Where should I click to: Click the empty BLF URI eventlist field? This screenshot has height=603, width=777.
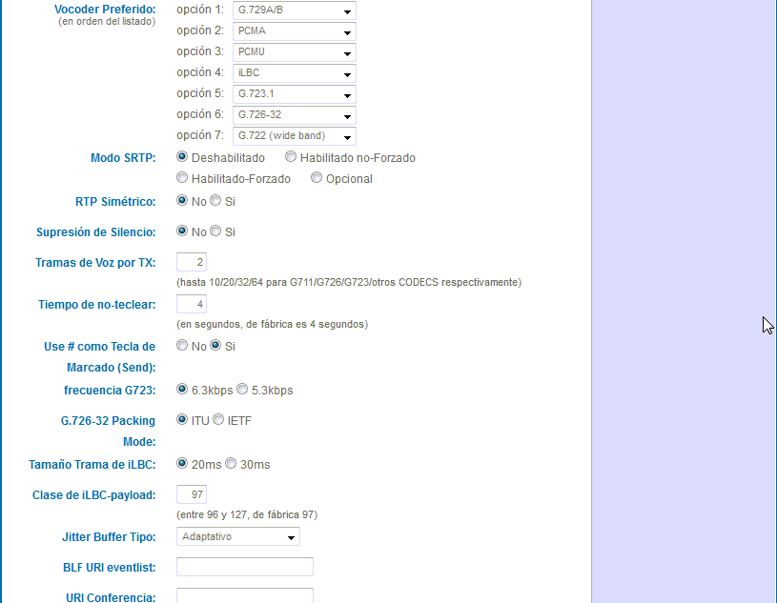[244, 566]
